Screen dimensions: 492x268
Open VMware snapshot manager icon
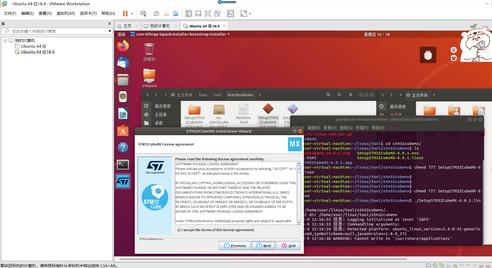coord(176,13)
